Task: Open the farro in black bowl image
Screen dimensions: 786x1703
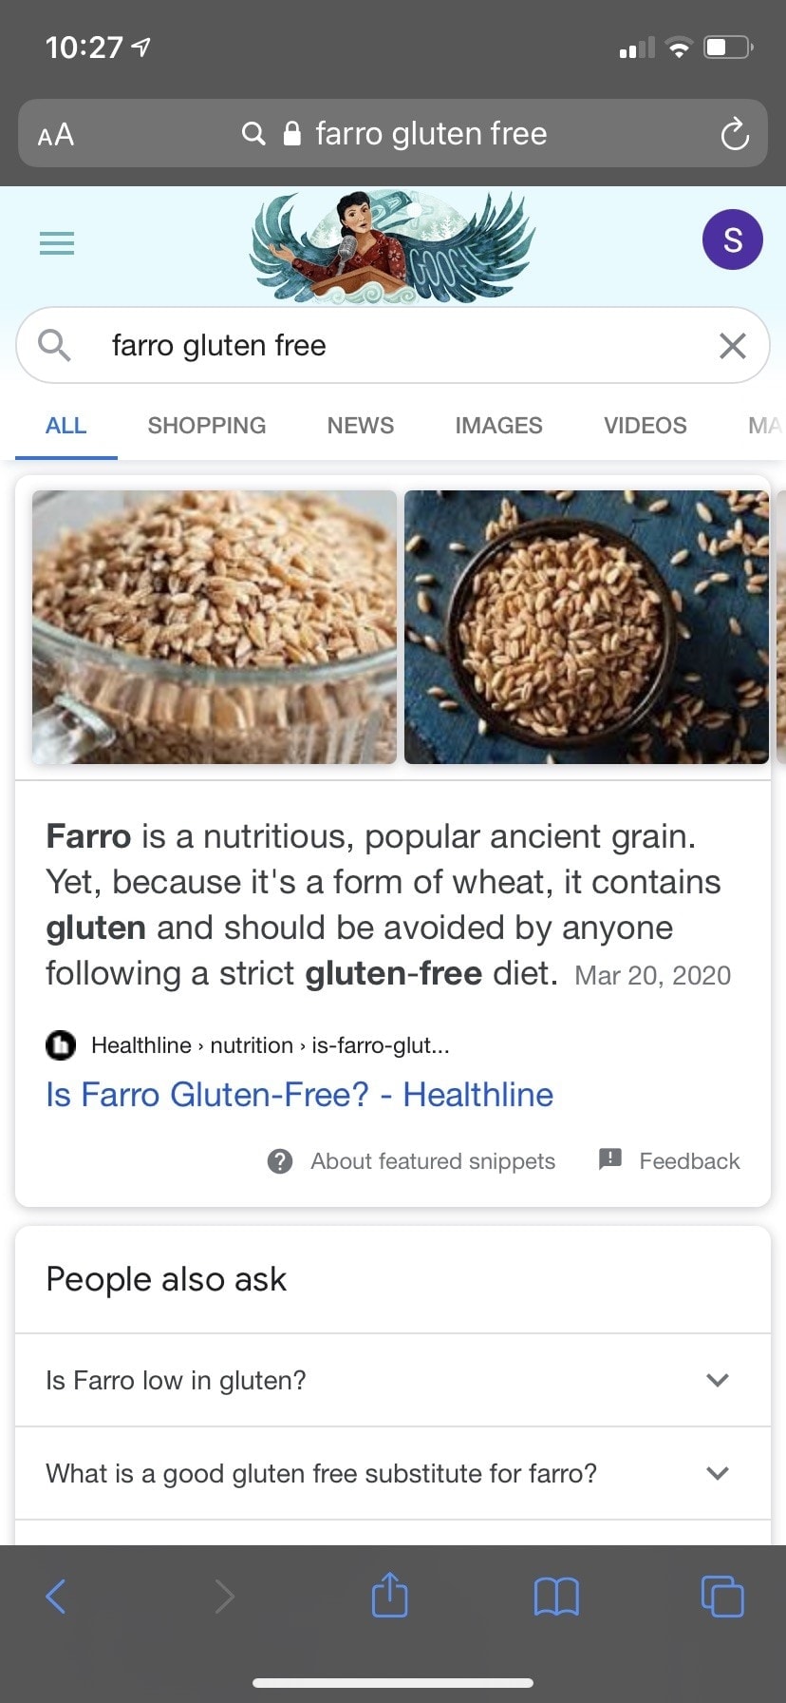Action: (x=586, y=627)
